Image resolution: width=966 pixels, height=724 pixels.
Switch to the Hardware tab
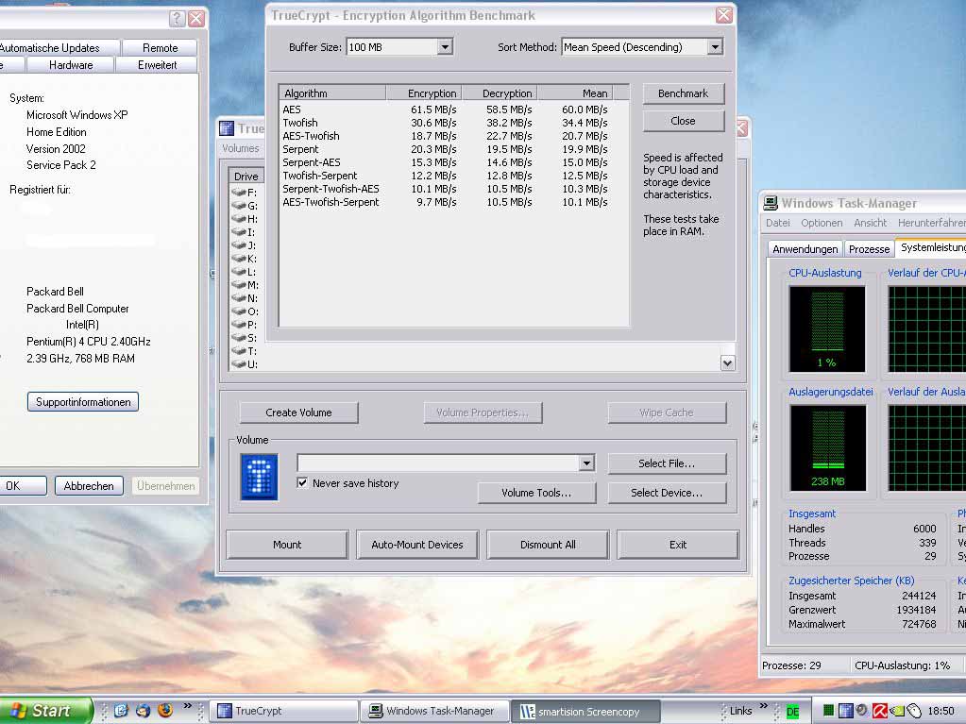coord(70,64)
